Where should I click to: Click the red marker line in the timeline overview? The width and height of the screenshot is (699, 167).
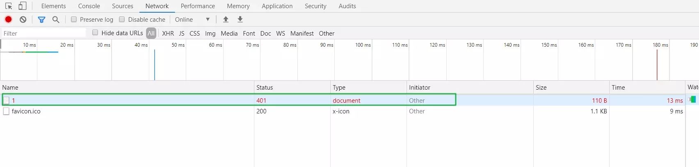[x=657, y=65]
